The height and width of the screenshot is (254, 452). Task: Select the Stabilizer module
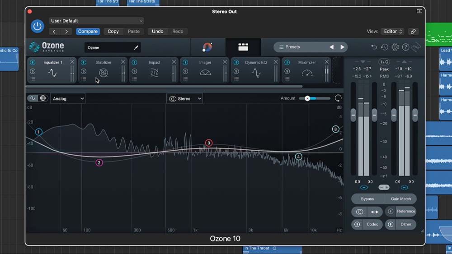click(x=103, y=70)
